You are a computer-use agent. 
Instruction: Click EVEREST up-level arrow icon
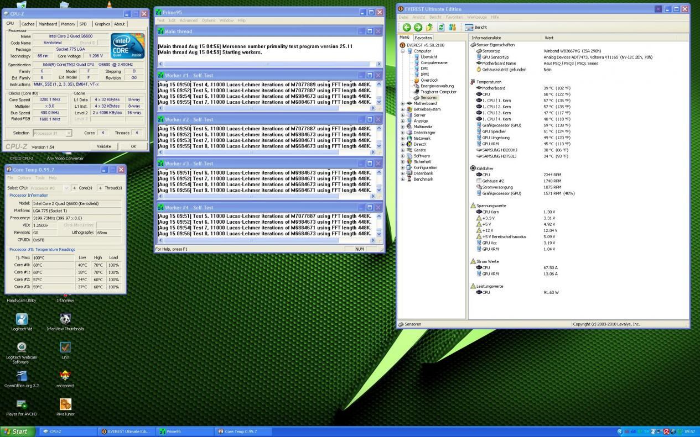pyautogui.click(x=429, y=27)
